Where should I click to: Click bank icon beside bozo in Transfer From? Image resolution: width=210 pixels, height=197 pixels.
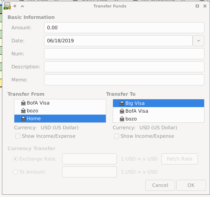pyautogui.click(x=23, y=111)
